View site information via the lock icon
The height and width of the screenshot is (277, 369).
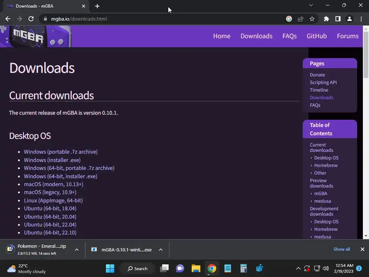pos(45,19)
